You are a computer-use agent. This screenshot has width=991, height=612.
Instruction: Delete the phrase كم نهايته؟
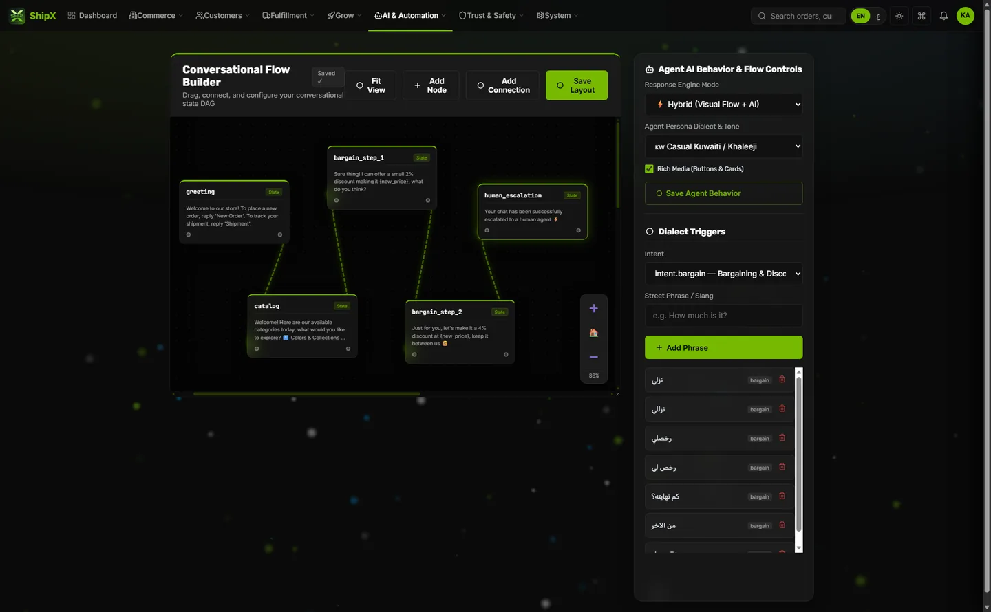click(782, 496)
